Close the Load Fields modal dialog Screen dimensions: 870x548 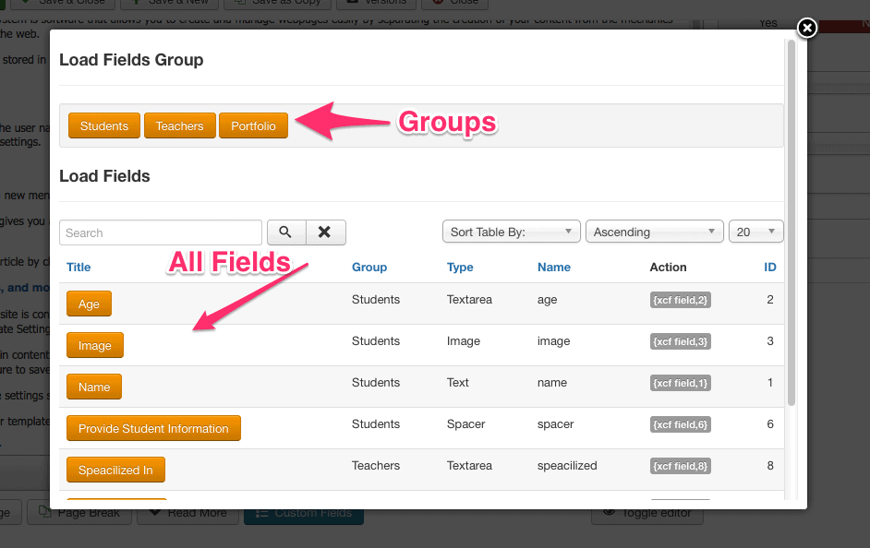click(x=807, y=29)
